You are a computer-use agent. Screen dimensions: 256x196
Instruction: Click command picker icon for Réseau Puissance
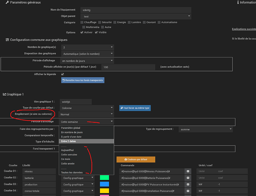pos(187,171)
